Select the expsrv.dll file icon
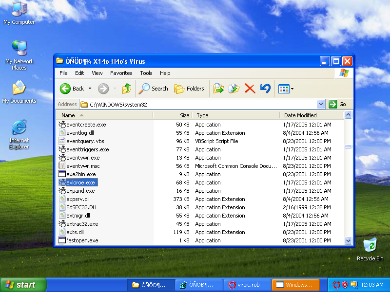Screen dimensions: 390x292 click(x=62, y=199)
